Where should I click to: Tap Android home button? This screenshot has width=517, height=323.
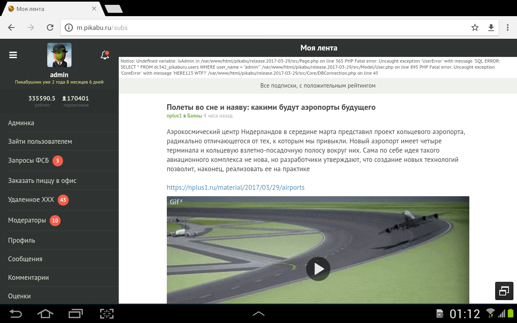45,314
